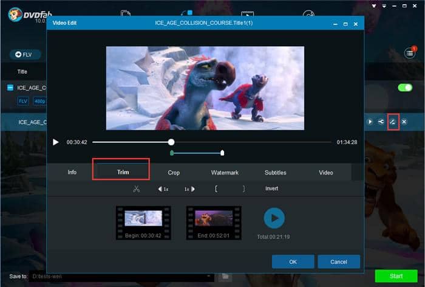
Task: Cancel the video edit dialog
Action: click(x=339, y=261)
